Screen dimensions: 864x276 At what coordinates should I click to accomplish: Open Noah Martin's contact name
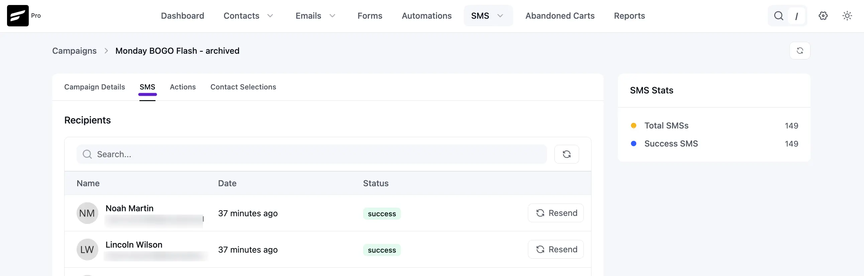(129, 208)
